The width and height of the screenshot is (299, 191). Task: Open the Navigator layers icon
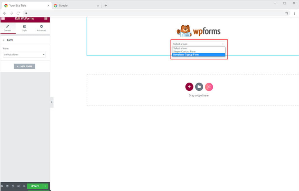pos(7,186)
